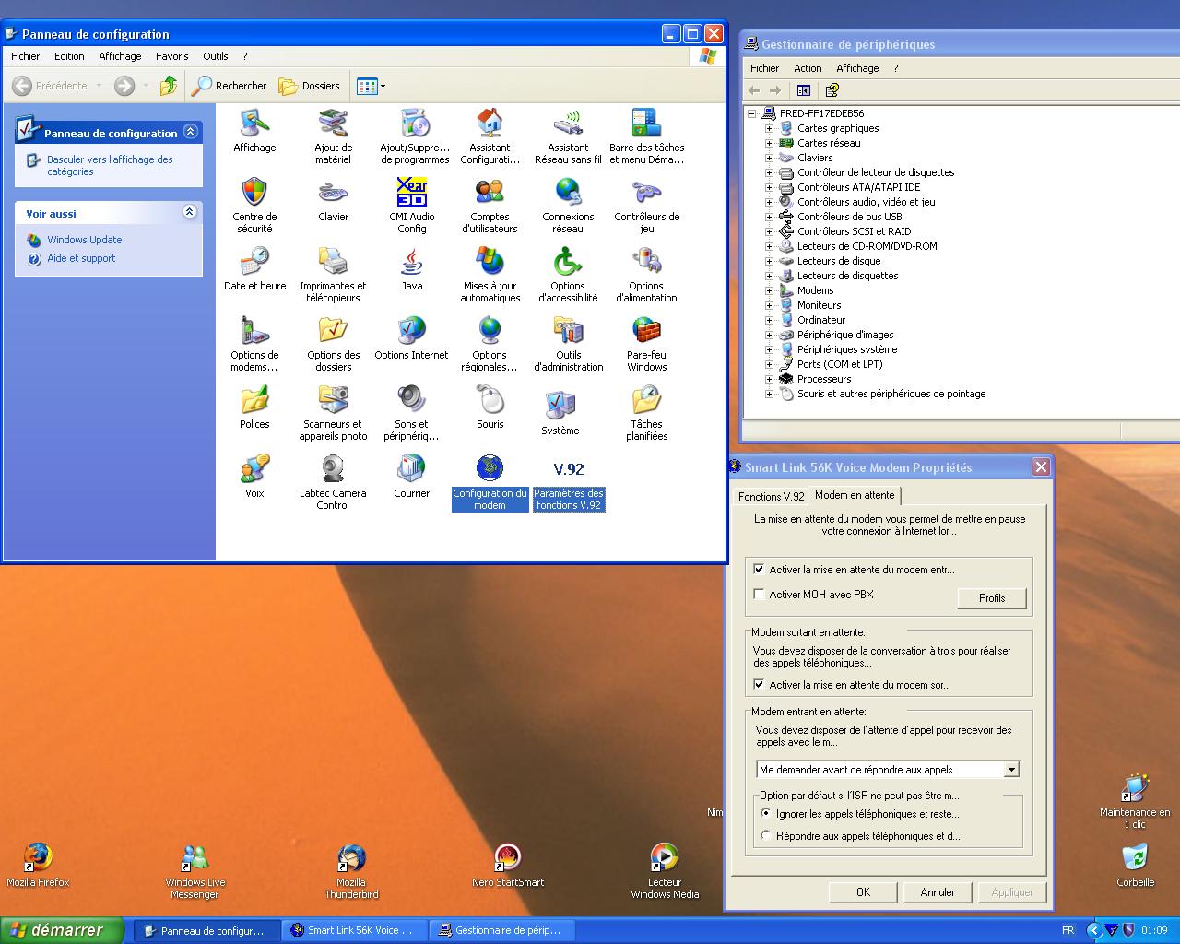Open Pare-feu Windows icon

[646, 331]
